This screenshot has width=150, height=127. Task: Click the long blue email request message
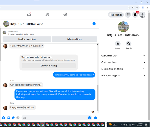pos(55,94)
